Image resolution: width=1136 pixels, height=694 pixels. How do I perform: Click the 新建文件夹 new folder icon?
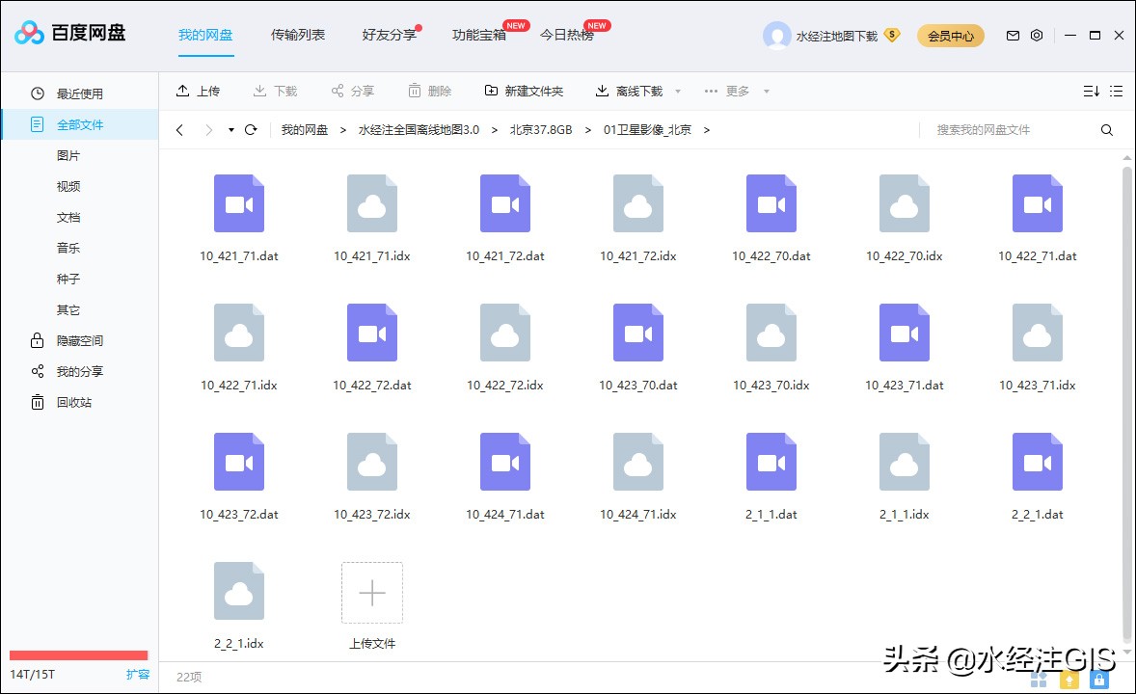pos(493,91)
